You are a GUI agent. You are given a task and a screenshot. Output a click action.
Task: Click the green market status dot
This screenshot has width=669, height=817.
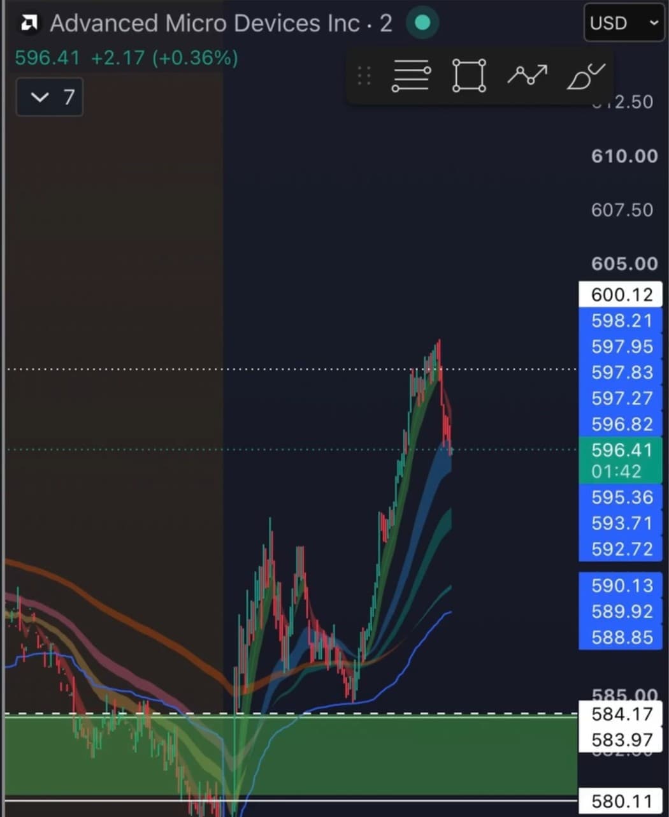[x=422, y=23]
